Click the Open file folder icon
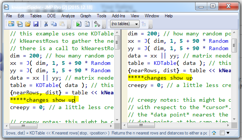 [28, 24]
